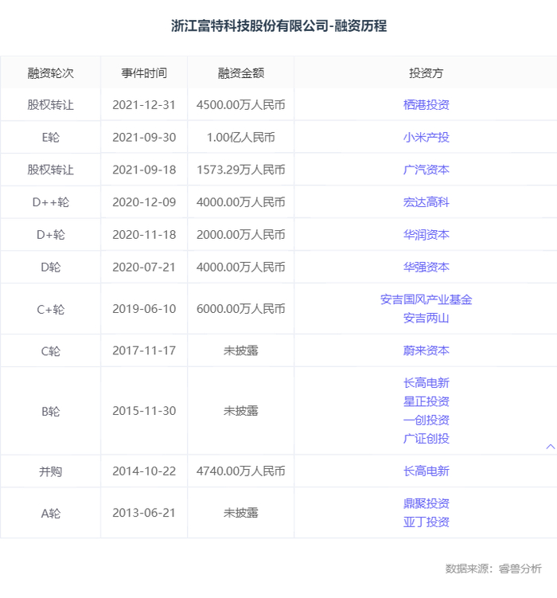Image resolution: width=557 pixels, height=598 pixels.
Task: Open investor link 小米产投
Action: tap(426, 137)
